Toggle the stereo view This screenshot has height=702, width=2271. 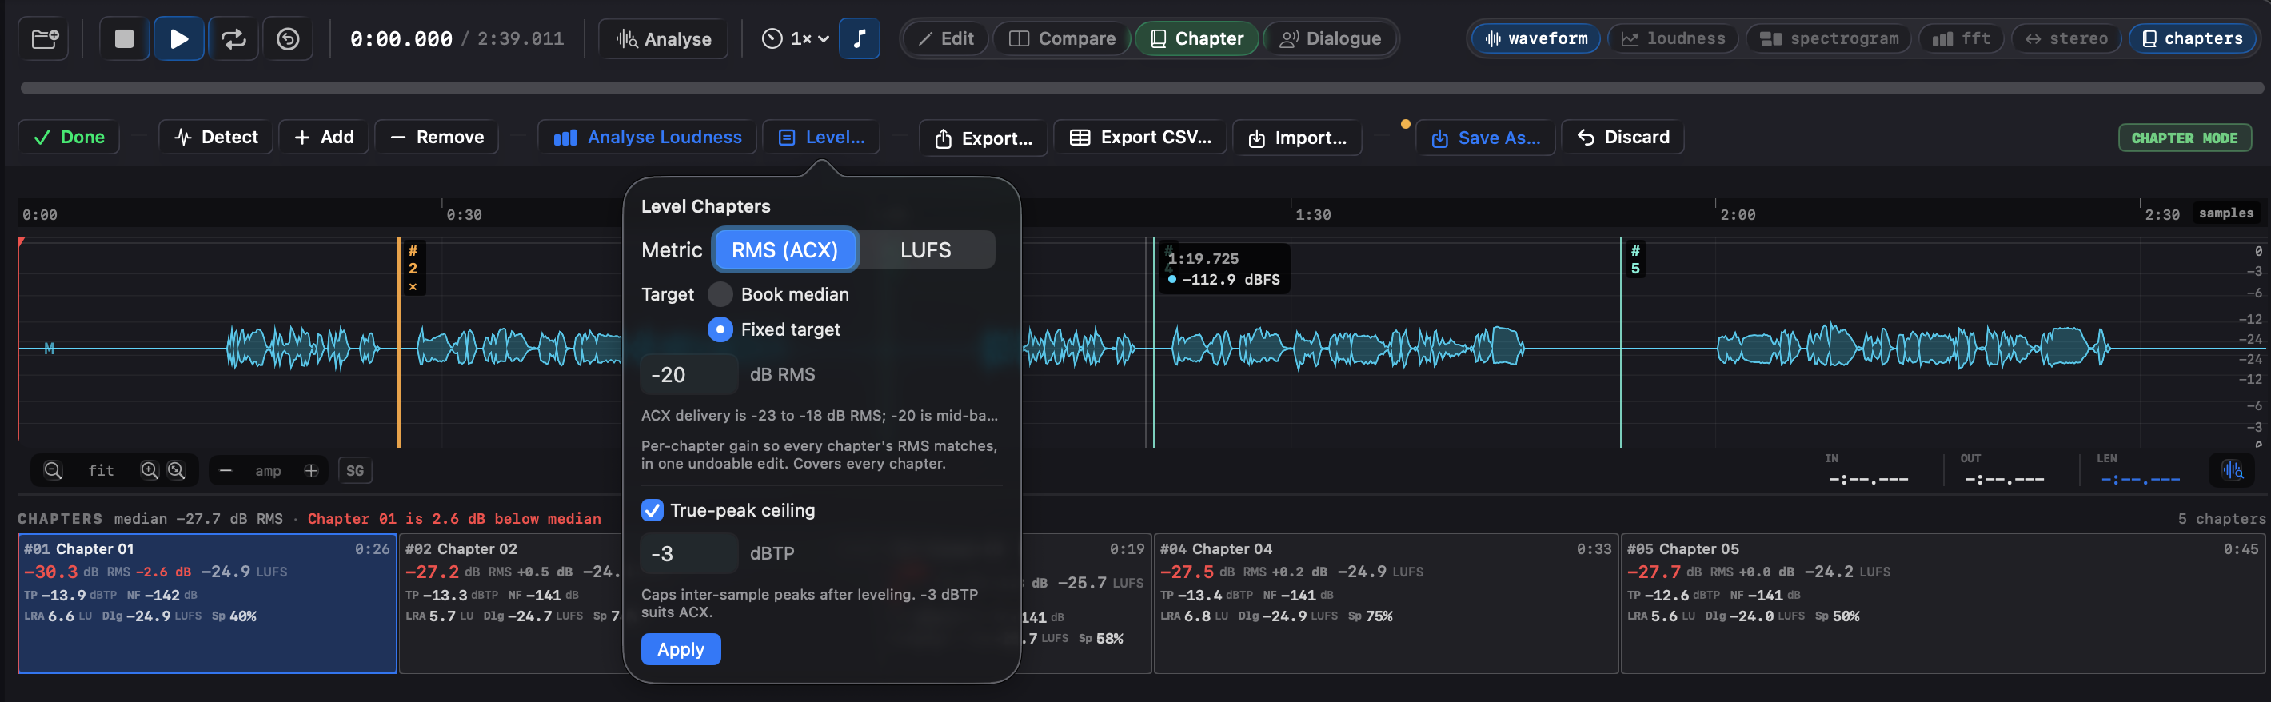[2066, 39]
